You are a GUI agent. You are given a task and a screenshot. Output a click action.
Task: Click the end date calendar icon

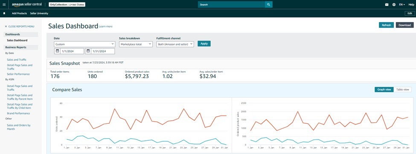pyautogui.click(x=88, y=51)
